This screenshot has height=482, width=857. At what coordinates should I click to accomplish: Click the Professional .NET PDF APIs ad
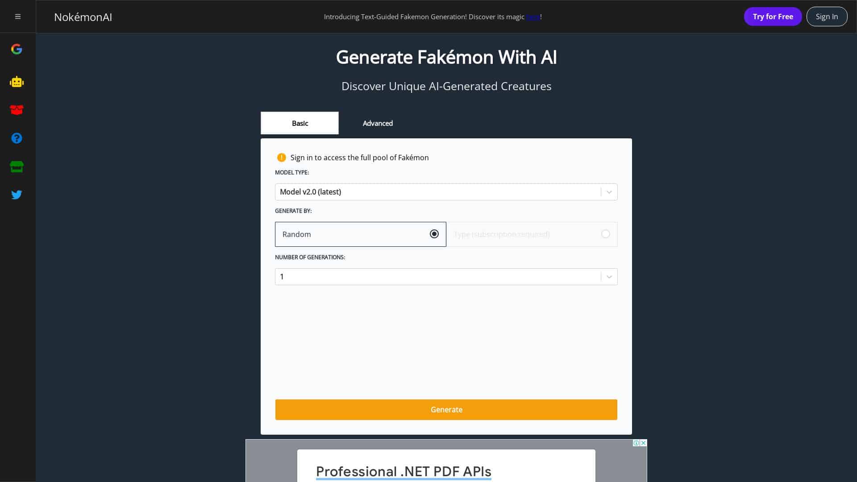pos(403,471)
